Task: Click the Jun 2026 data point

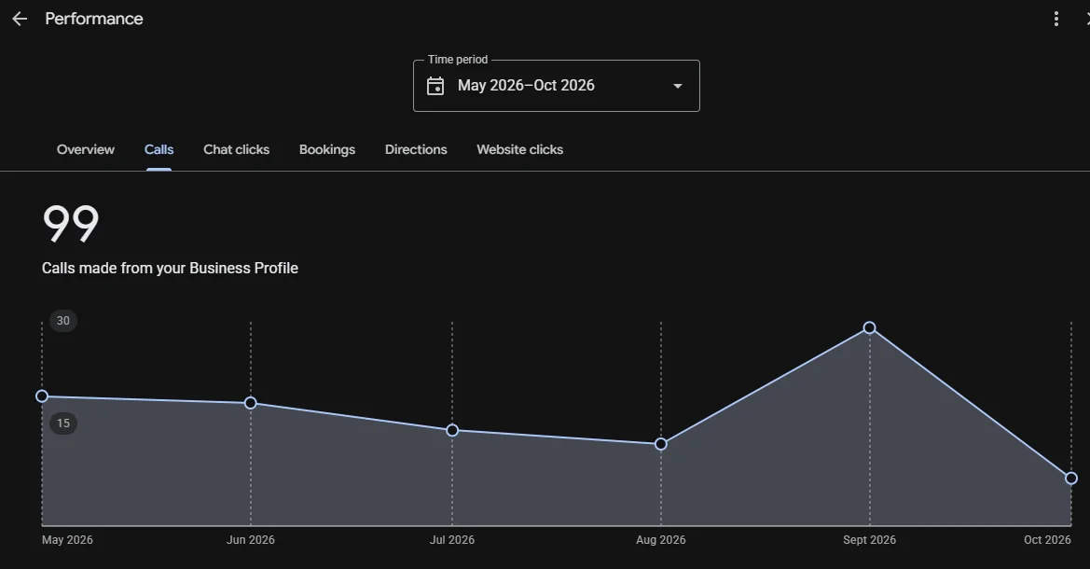Action: coord(251,403)
